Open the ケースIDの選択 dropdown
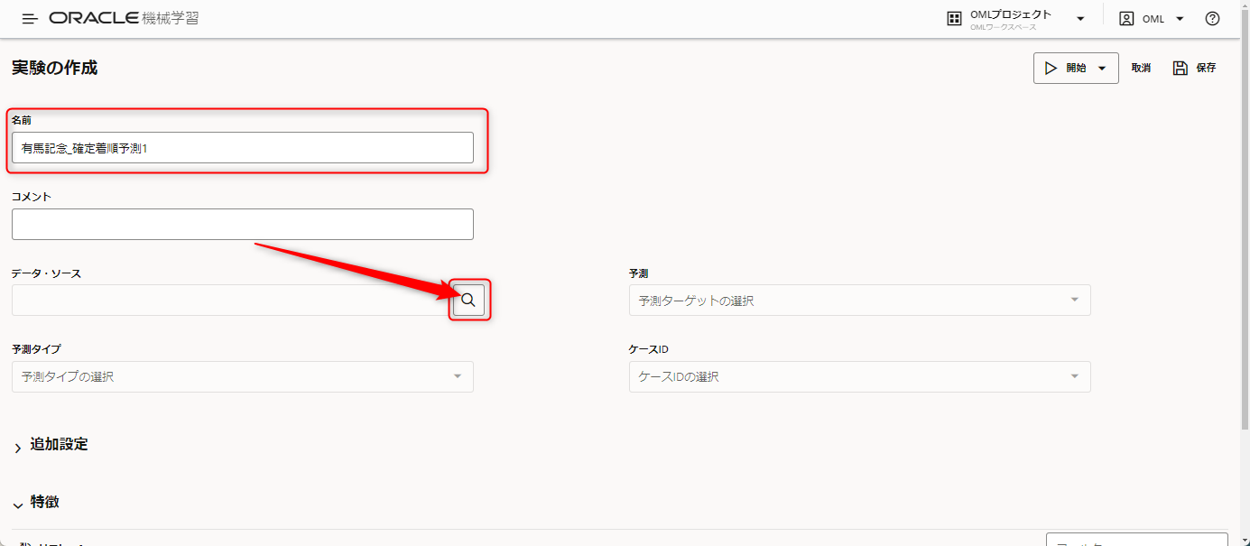 (859, 377)
